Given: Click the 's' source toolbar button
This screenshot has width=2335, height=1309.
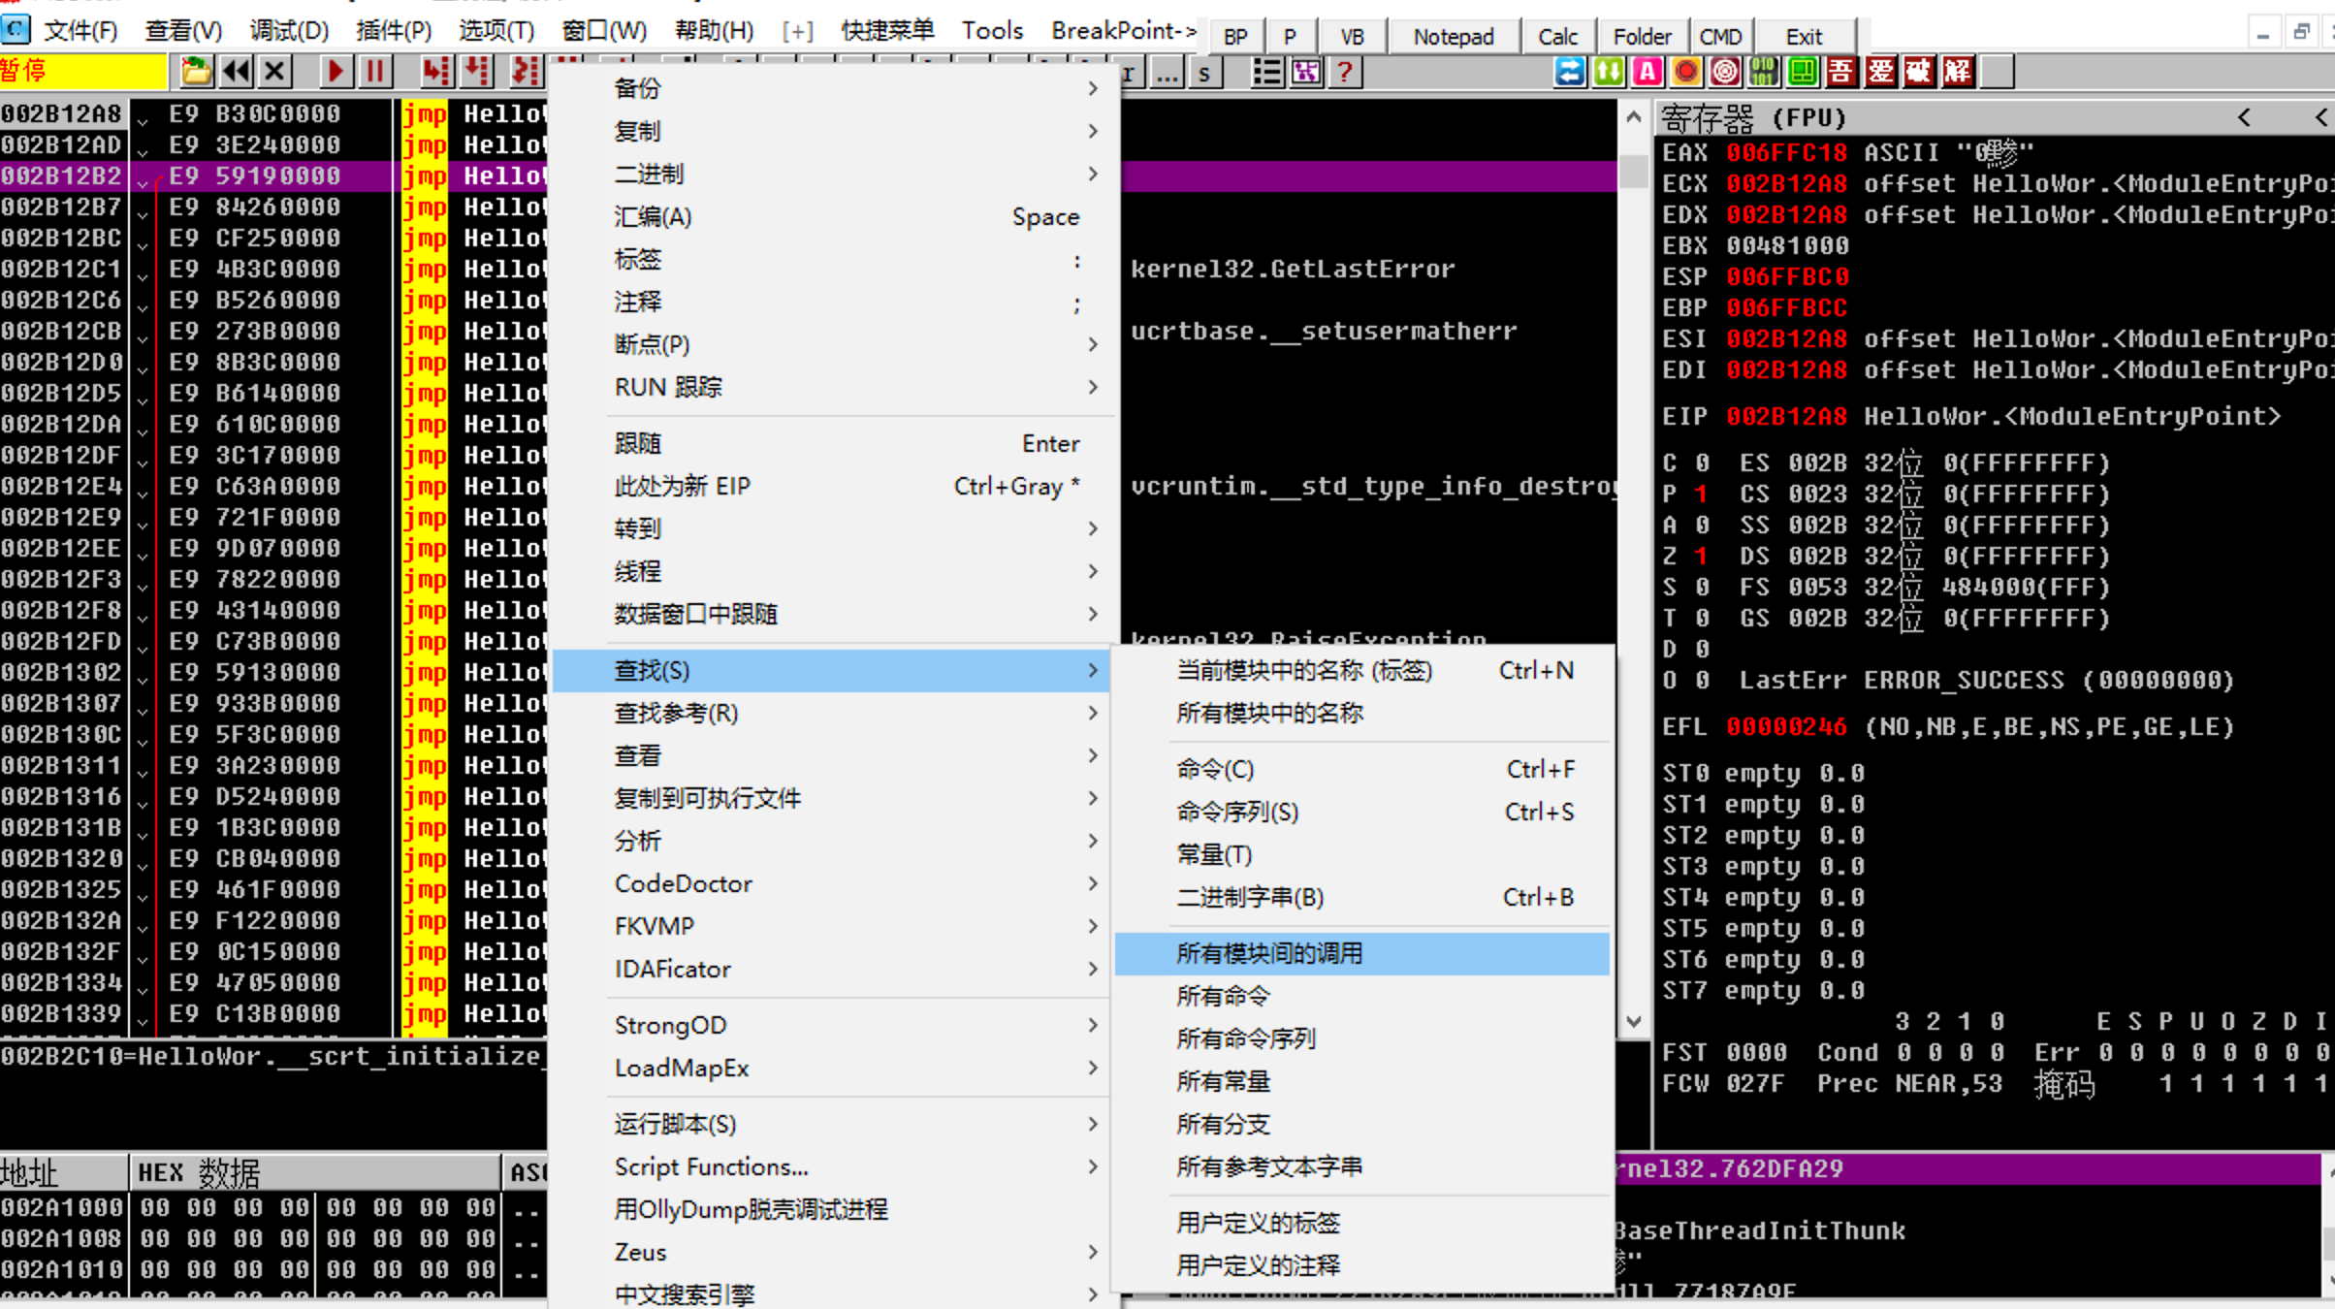Looking at the screenshot, I should click(x=1205, y=73).
